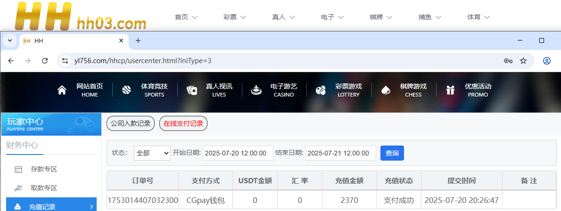Select the 在线支付记录 tab
The width and height of the screenshot is (561, 211).
click(x=183, y=124)
